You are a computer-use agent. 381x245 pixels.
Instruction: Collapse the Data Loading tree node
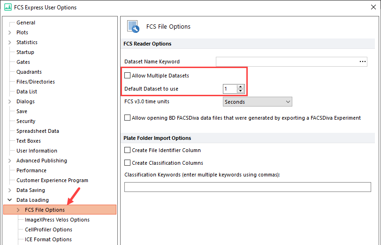(10, 200)
